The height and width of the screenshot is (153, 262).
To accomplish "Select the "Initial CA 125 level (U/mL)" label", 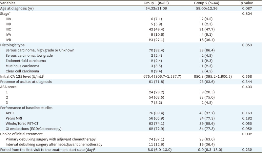I will [22, 76].
